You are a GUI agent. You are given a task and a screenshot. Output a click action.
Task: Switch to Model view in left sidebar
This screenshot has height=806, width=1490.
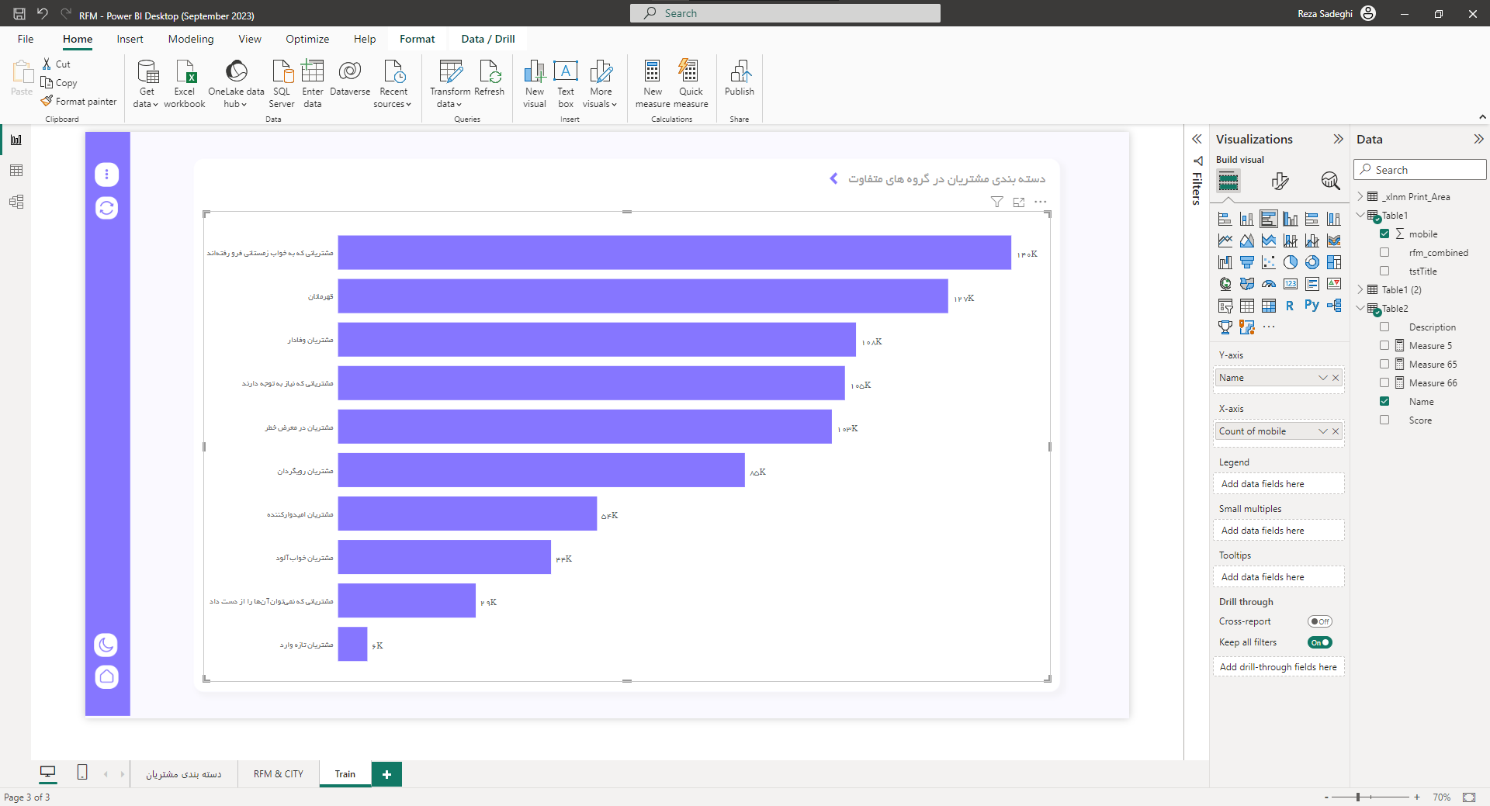(x=16, y=202)
